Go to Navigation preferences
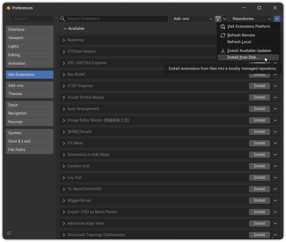This screenshot has width=286, height=242. pyautogui.click(x=30, y=113)
